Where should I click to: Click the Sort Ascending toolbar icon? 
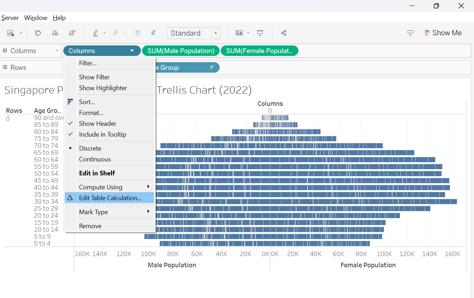(x=55, y=33)
